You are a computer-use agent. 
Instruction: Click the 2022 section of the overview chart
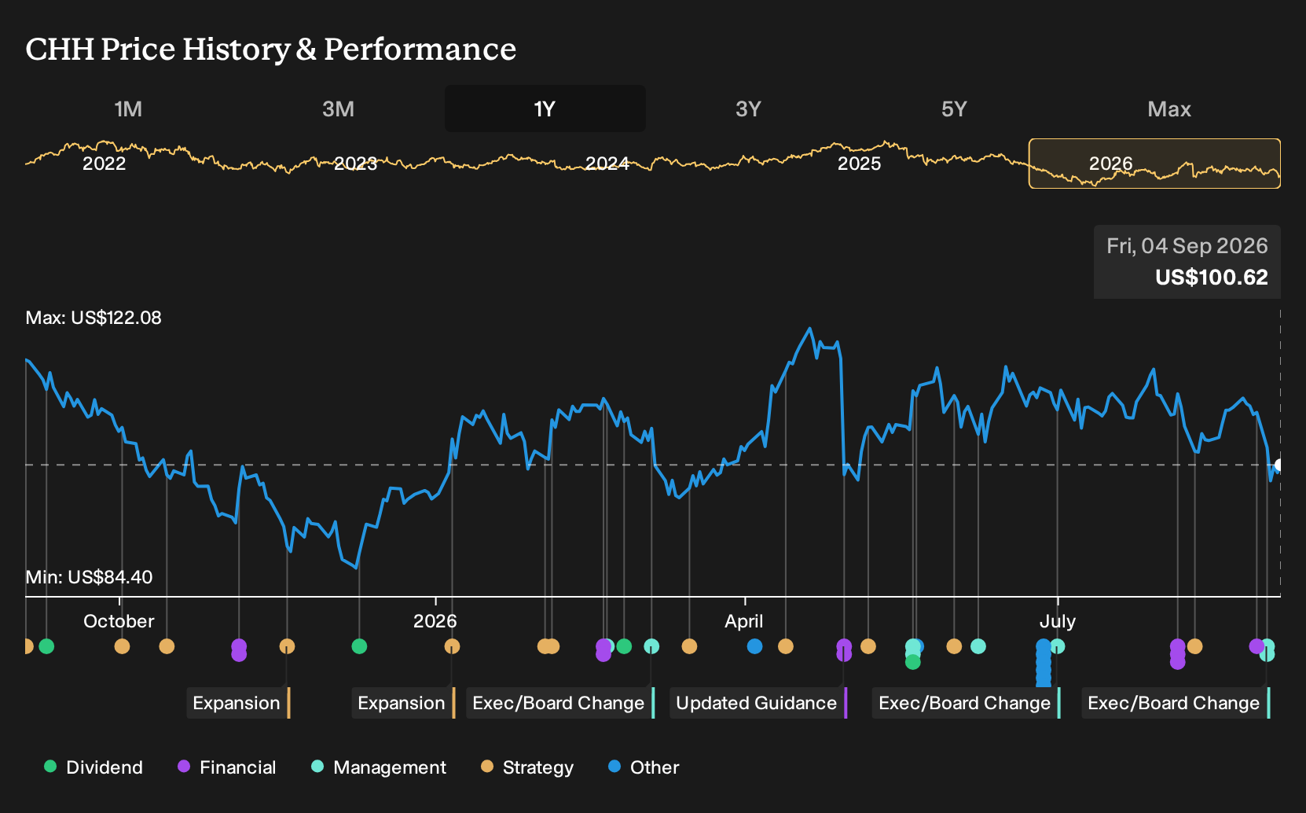click(104, 164)
